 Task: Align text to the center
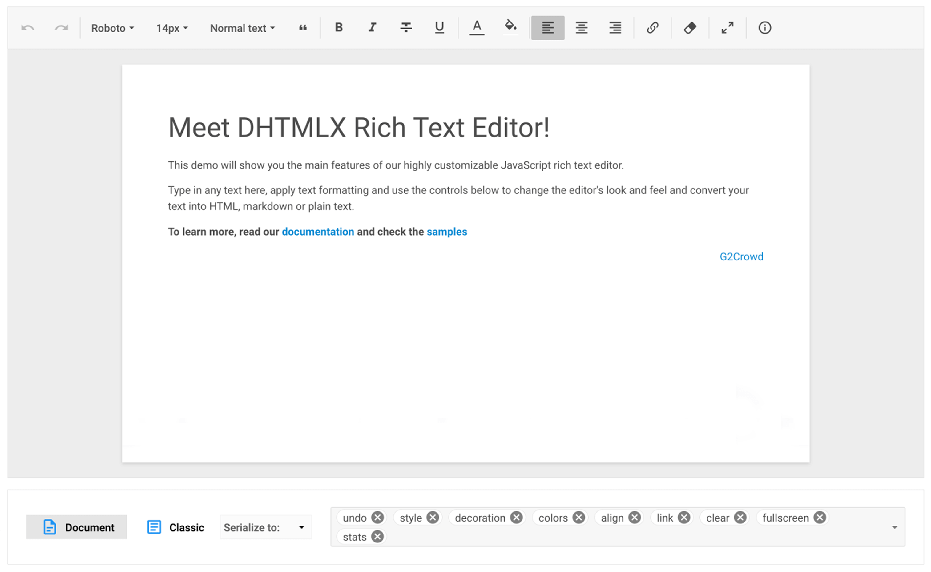(581, 27)
